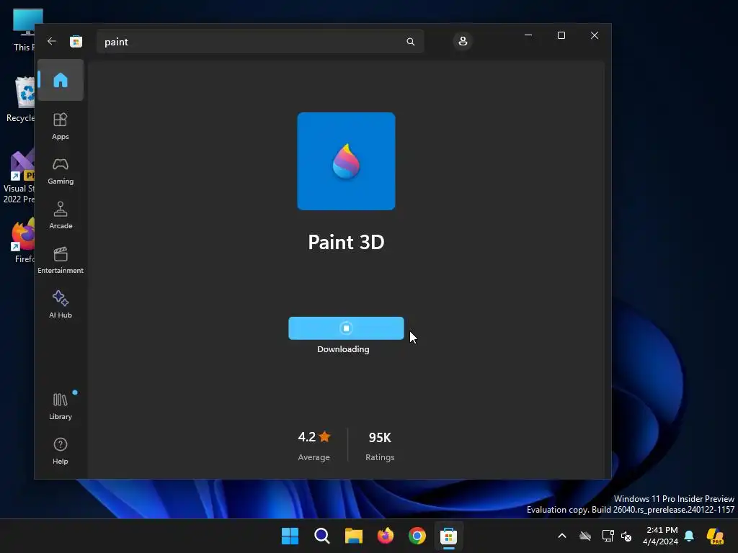Viewport: 738px width, 553px height.
Task: Show hidden system tray icons
Action: coord(562,536)
